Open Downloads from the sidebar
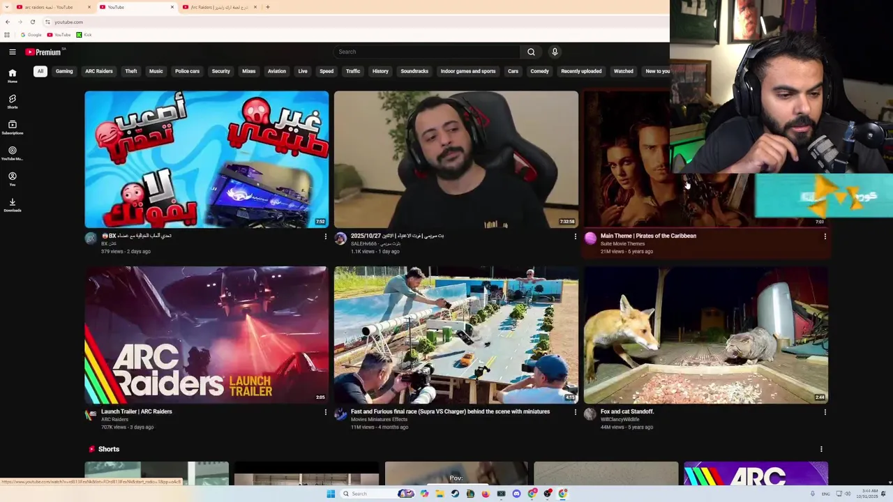Image resolution: width=893 pixels, height=502 pixels. tap(13, 205)
